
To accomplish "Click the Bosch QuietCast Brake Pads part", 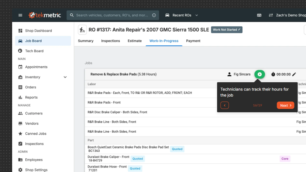I will click(x=128, y=149).
